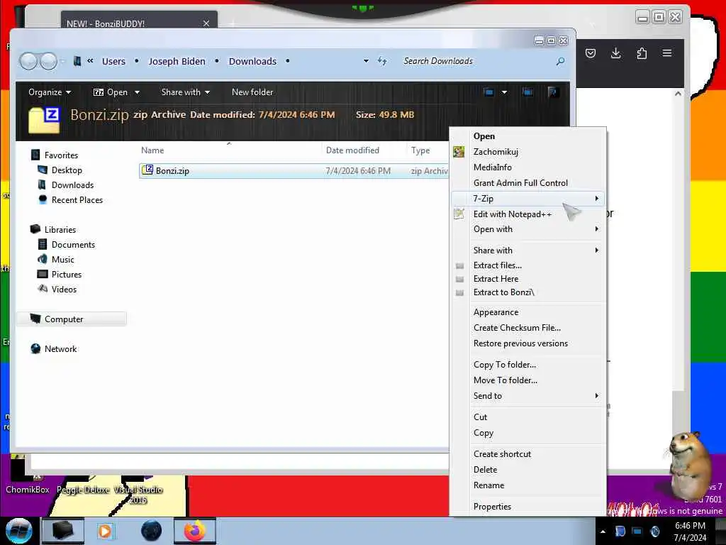Click the search magnifier icon in Explorer
Viewport: 726px width, 545px height.
click(x=560, y=61)
